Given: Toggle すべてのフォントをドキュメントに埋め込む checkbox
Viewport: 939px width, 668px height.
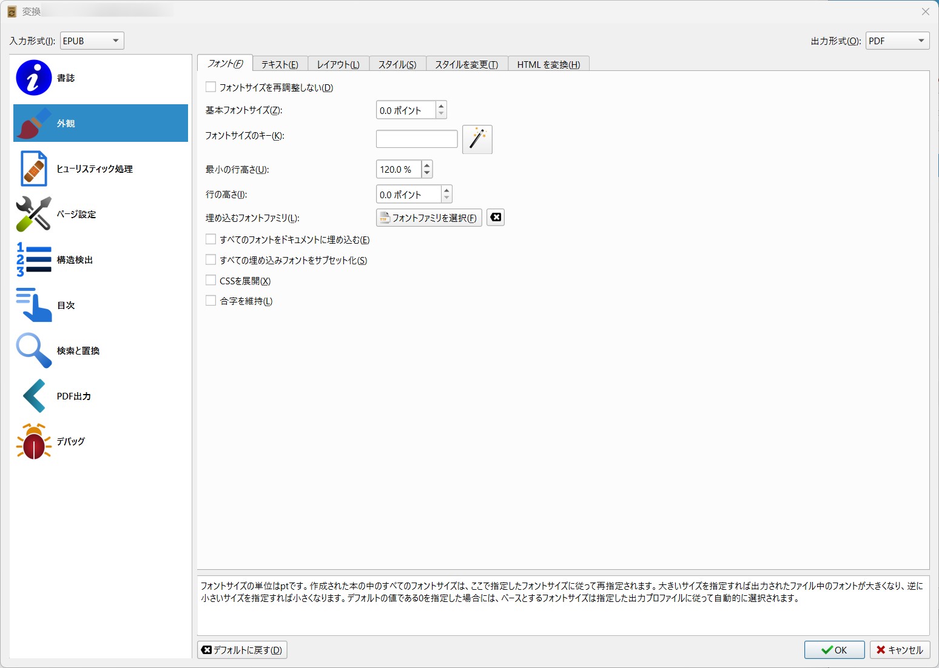Looking at the screenshot, I should [x=211, y=239].
